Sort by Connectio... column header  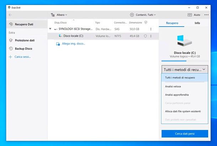coord(120,22)
